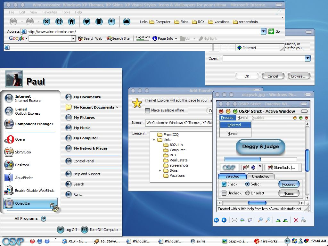The image size is (328, 246).
Task: Click the Name field in Add Favorite dialog
Action: tap(179, 123)
